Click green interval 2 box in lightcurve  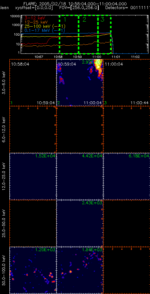[x=88, y=34]
